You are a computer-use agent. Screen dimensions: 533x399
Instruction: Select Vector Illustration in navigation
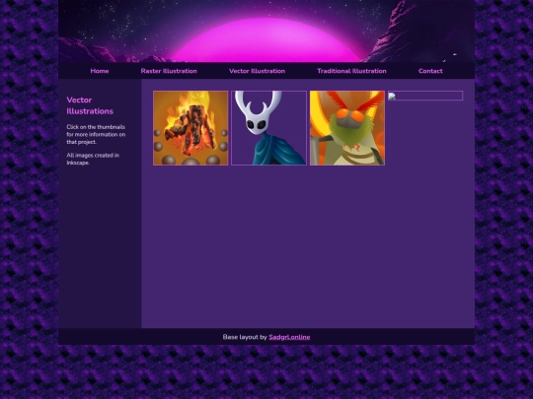coord(257,71)
